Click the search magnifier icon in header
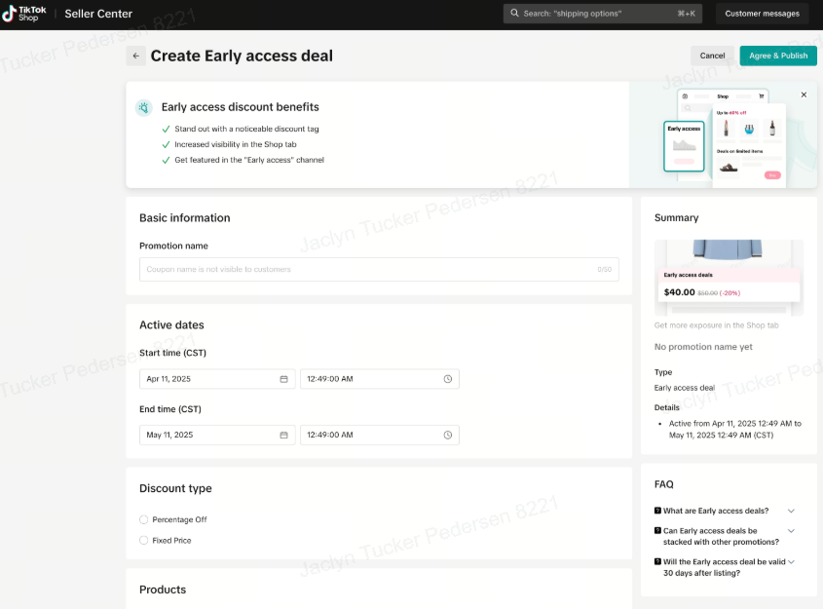This screenshot has width=823, height=609. tap(514, 14)
